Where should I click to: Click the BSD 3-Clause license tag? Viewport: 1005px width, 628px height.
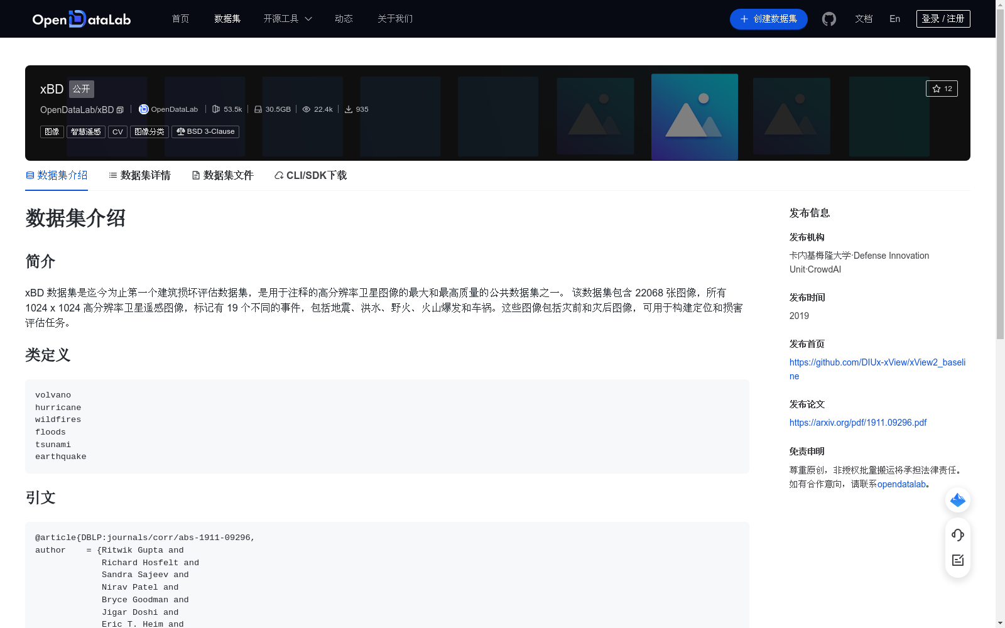(x=205, y=132)
